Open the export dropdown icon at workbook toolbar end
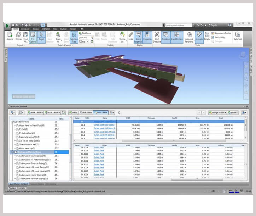Viewport: 256px width, 216px height. pos(244,113)
